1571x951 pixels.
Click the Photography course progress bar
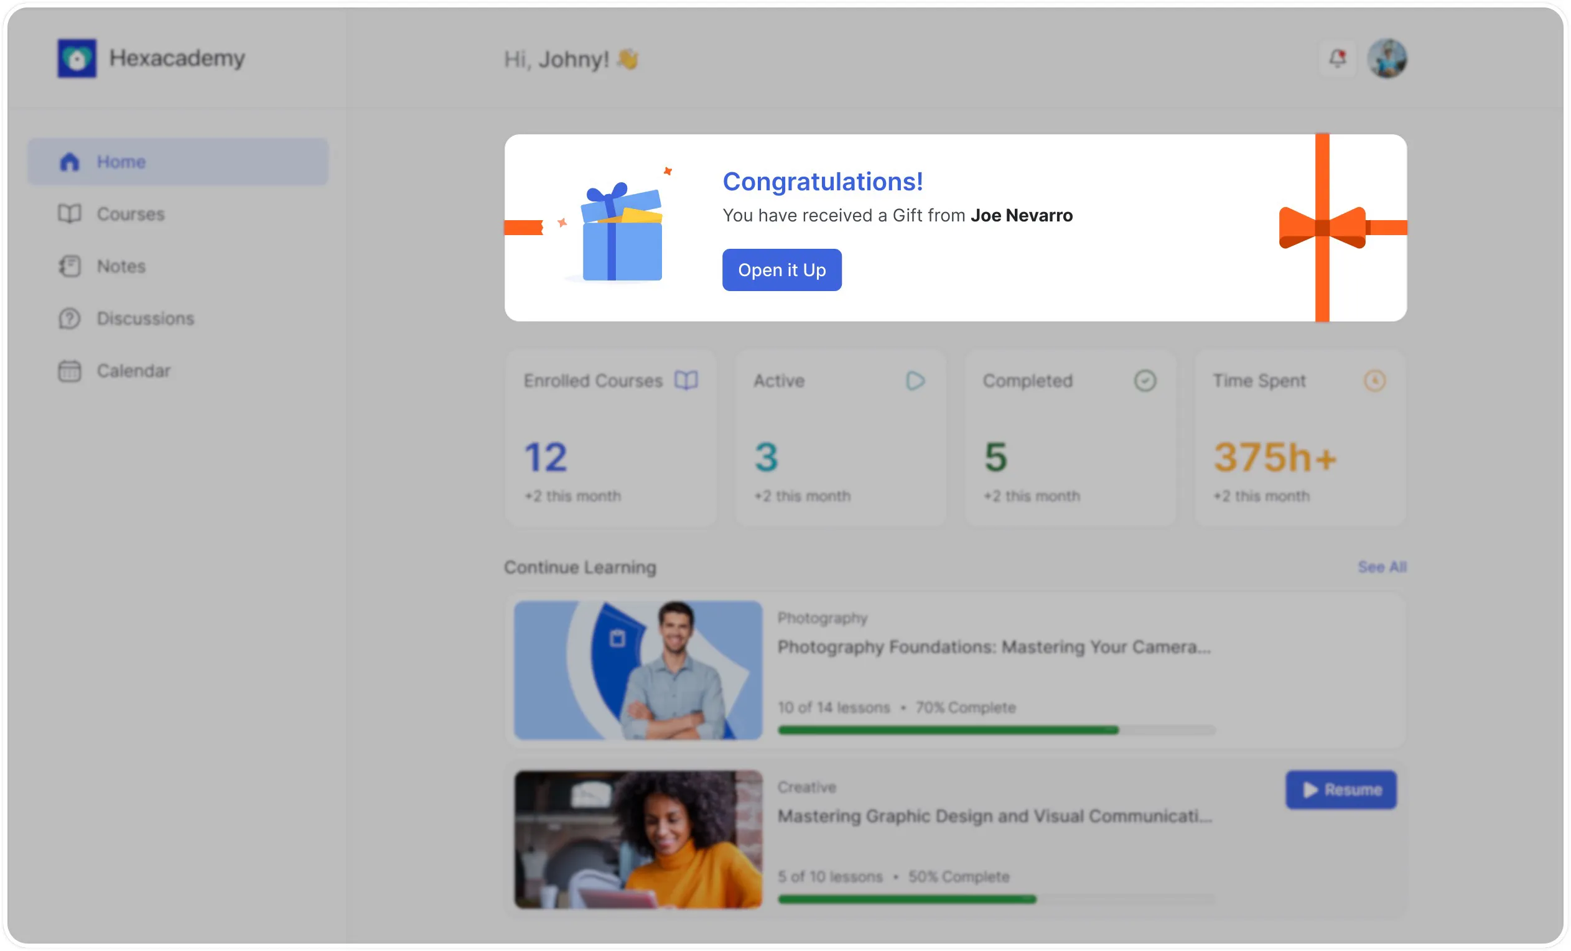tap(997, 730)
